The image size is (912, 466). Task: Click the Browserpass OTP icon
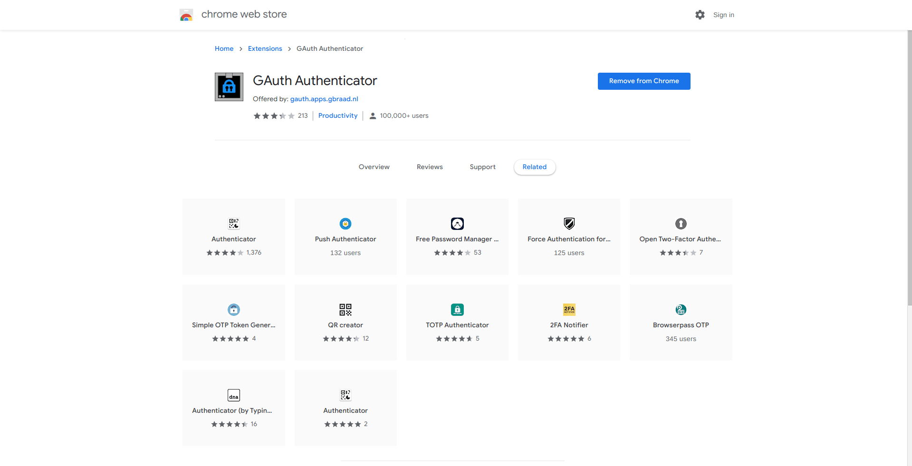(681, 310)
